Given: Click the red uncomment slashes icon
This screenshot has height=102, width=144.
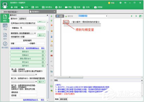Looking at the screenshot, I should [x=52, y=56].
